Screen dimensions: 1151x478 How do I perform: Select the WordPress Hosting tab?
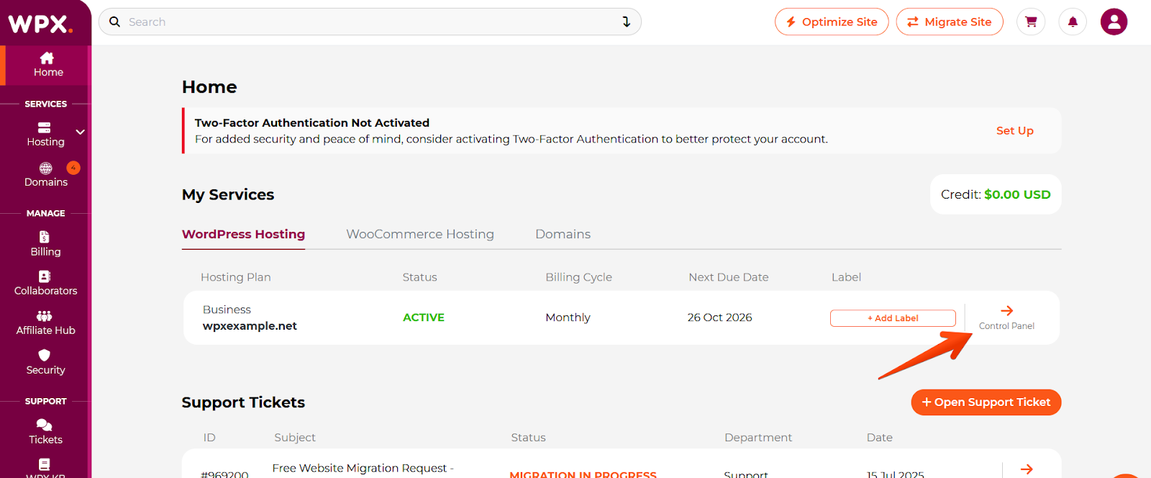(243, 234)
